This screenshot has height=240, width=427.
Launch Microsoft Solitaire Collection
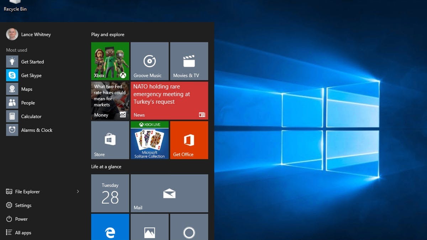coord(149,140)
